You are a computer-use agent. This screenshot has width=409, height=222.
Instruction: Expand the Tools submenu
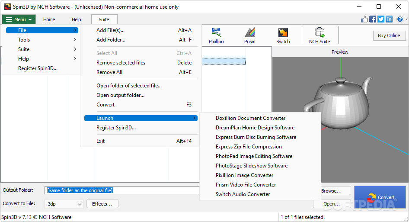click(x=42, y=40)
